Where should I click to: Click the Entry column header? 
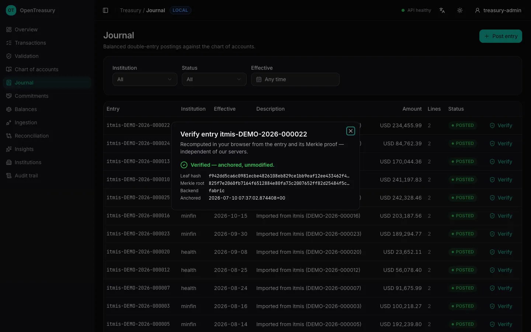click(x=113, y=109)
